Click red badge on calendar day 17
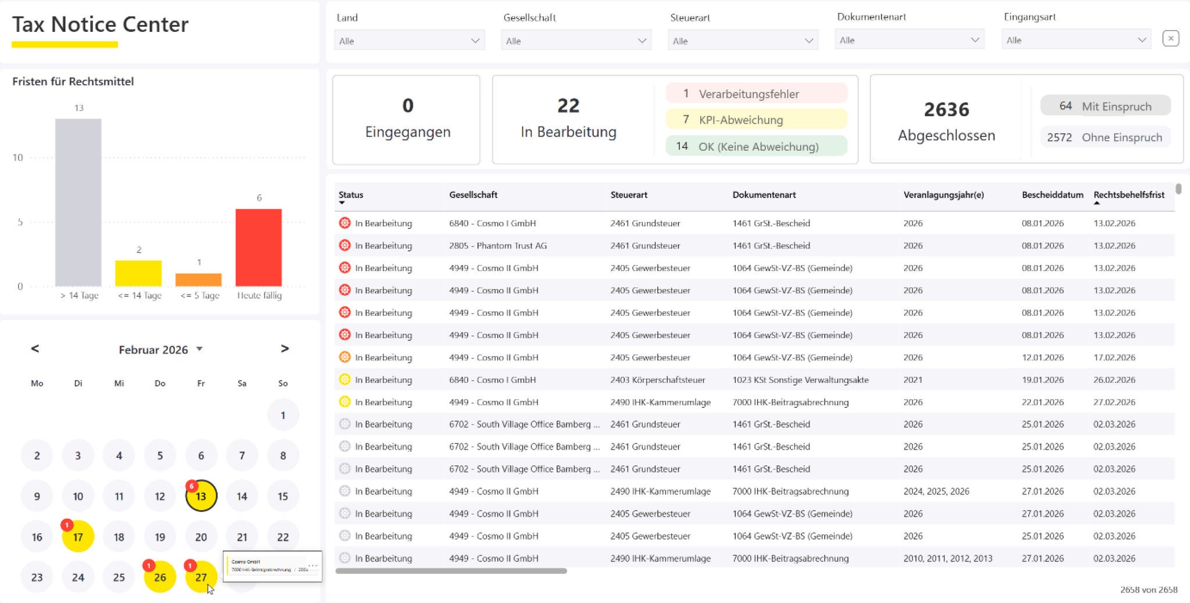 [67, 525]
